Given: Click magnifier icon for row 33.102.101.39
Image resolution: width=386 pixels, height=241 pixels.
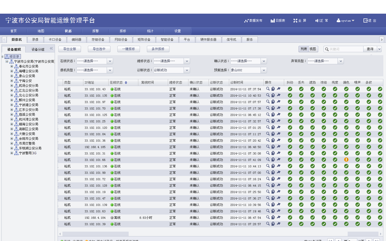Looking at the screenshot, I should pyautogui.click(x=268, y=224).
